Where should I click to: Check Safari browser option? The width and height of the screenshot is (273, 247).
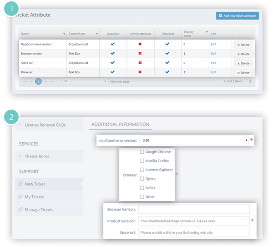click(142, 188)
